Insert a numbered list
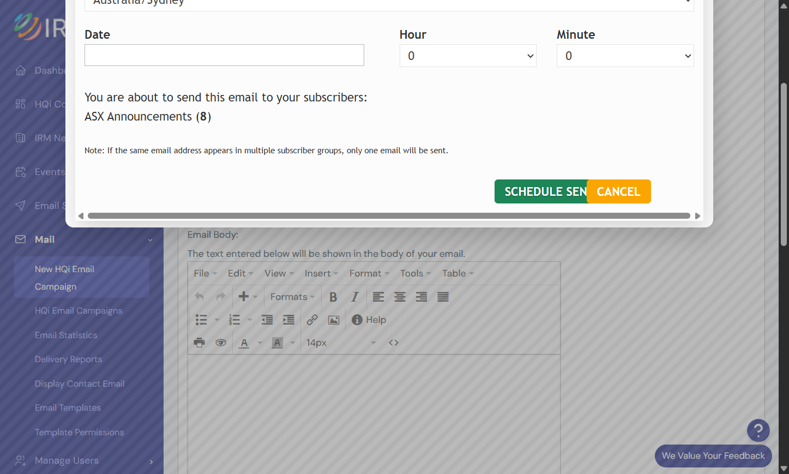 [234, 320]
